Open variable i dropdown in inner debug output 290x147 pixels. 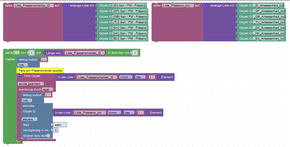[x=48, y=95]
